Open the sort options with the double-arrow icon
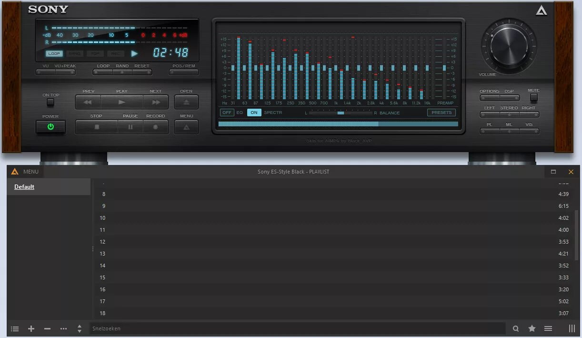 click(79, 328)
